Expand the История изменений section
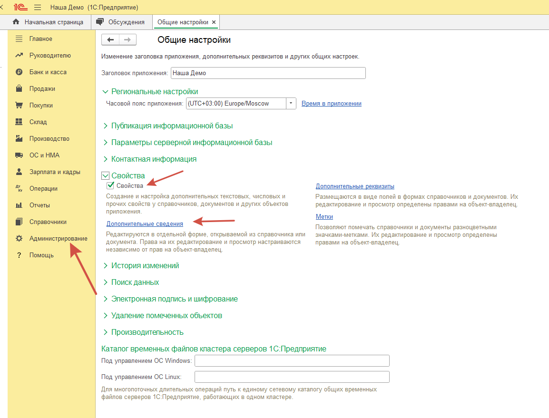Screen dimensions: 549x418 106,266
